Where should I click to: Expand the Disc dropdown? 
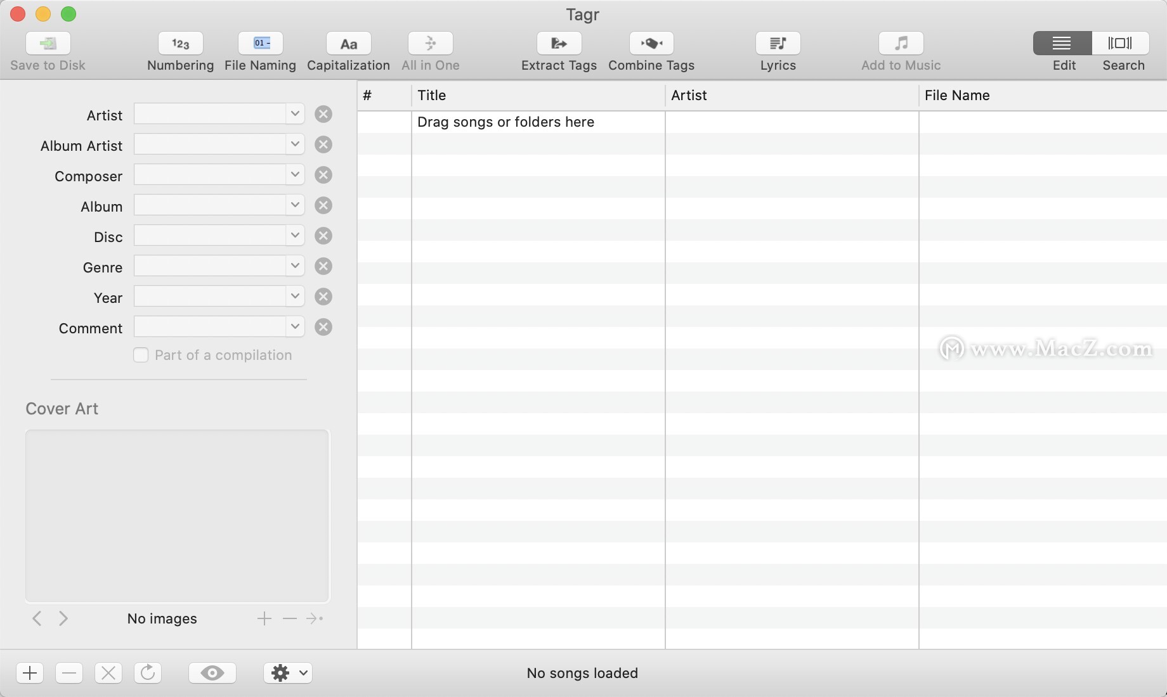tap(295, 236)
